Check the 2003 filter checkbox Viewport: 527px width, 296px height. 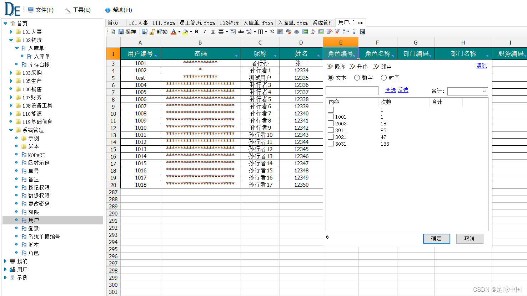click(x=331, y=123)
